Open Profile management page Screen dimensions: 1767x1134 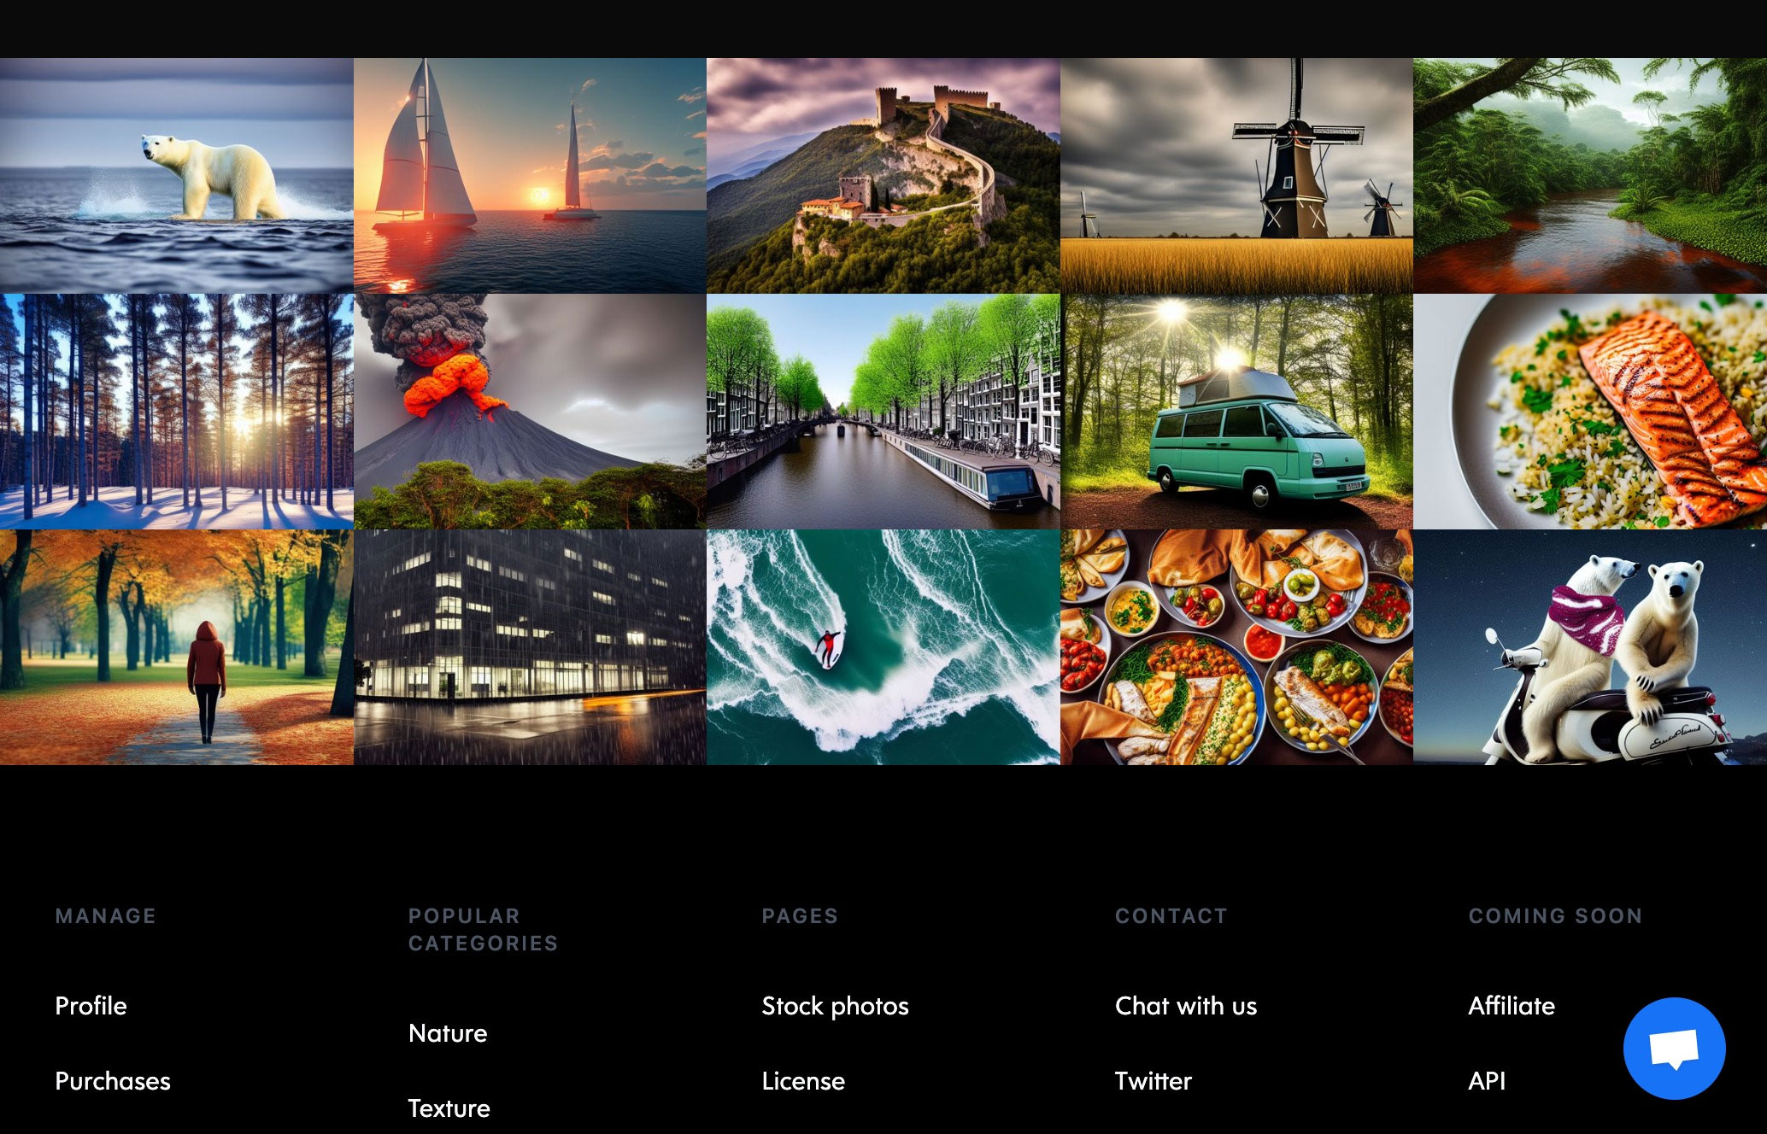pyautogui.click(x=91, y=1005)
